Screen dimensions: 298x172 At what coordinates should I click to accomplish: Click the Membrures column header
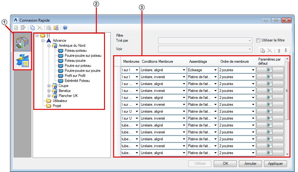[130, 62]
